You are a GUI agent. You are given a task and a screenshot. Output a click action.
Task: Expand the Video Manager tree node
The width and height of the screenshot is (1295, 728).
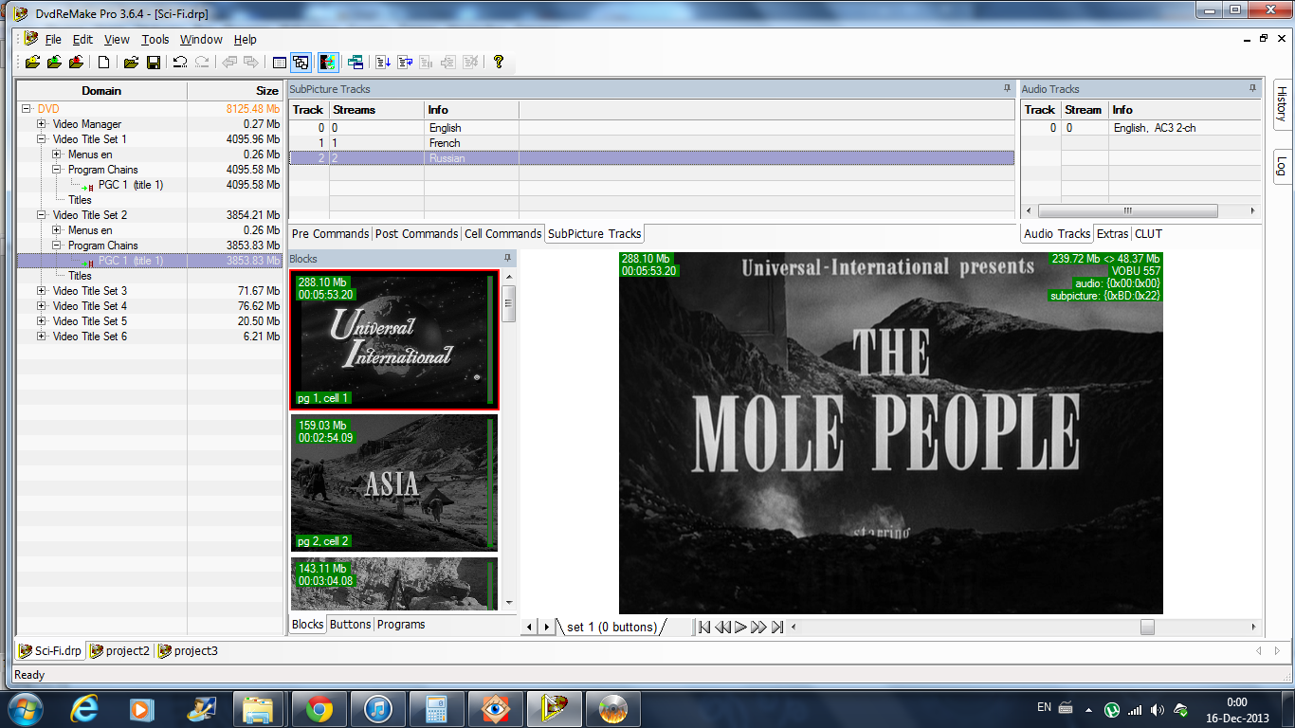pyautogui.click(x=42, y=124)
